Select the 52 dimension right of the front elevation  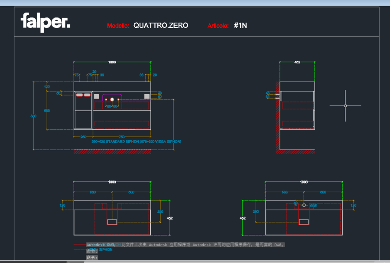pyautogui.click(x=159, y=97)
